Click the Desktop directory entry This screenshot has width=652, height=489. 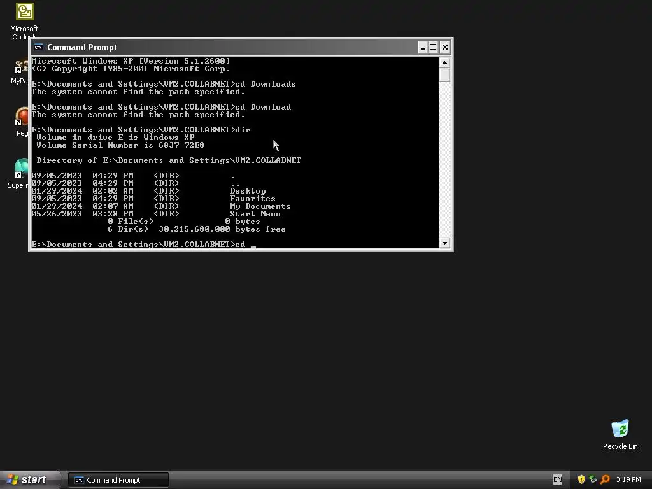pyautogui.click(x=248, y=191)
